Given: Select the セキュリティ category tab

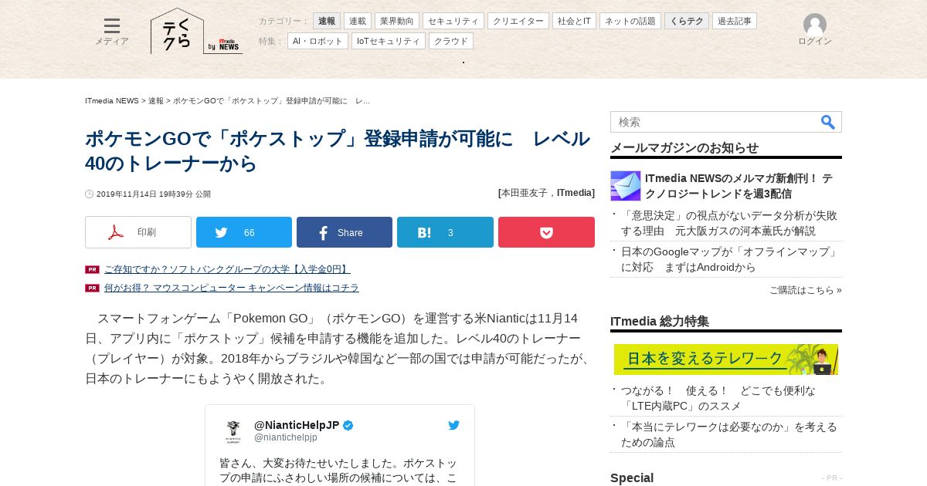Looking at the screenshot, I should pyautogui.click(x=453, y=21).
